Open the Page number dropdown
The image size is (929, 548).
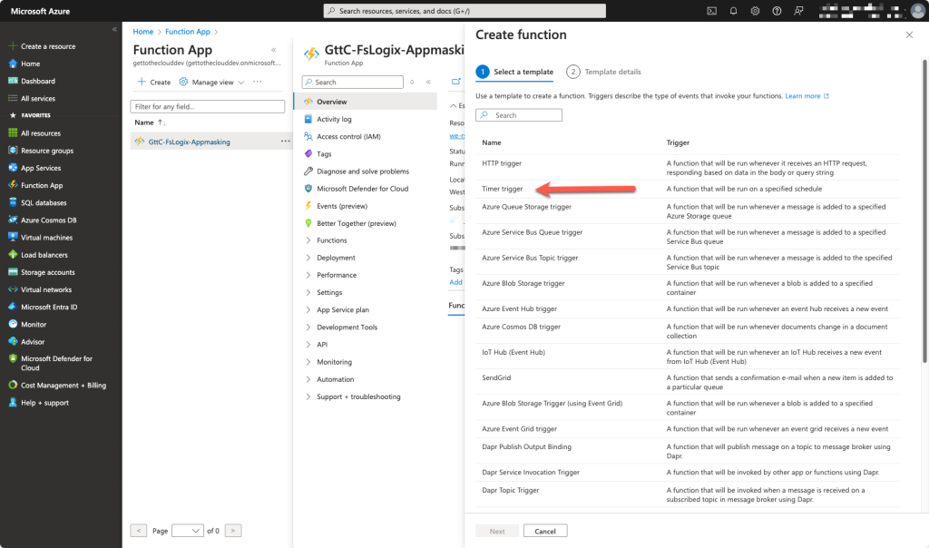[x=187, y=531]
